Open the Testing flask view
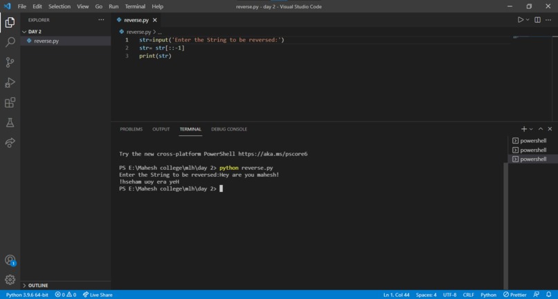Image resolution: width=558 pixels, height=299 pixels. [10, 122]
